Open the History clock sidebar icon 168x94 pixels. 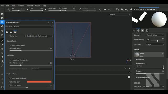[x=2, y=31]
